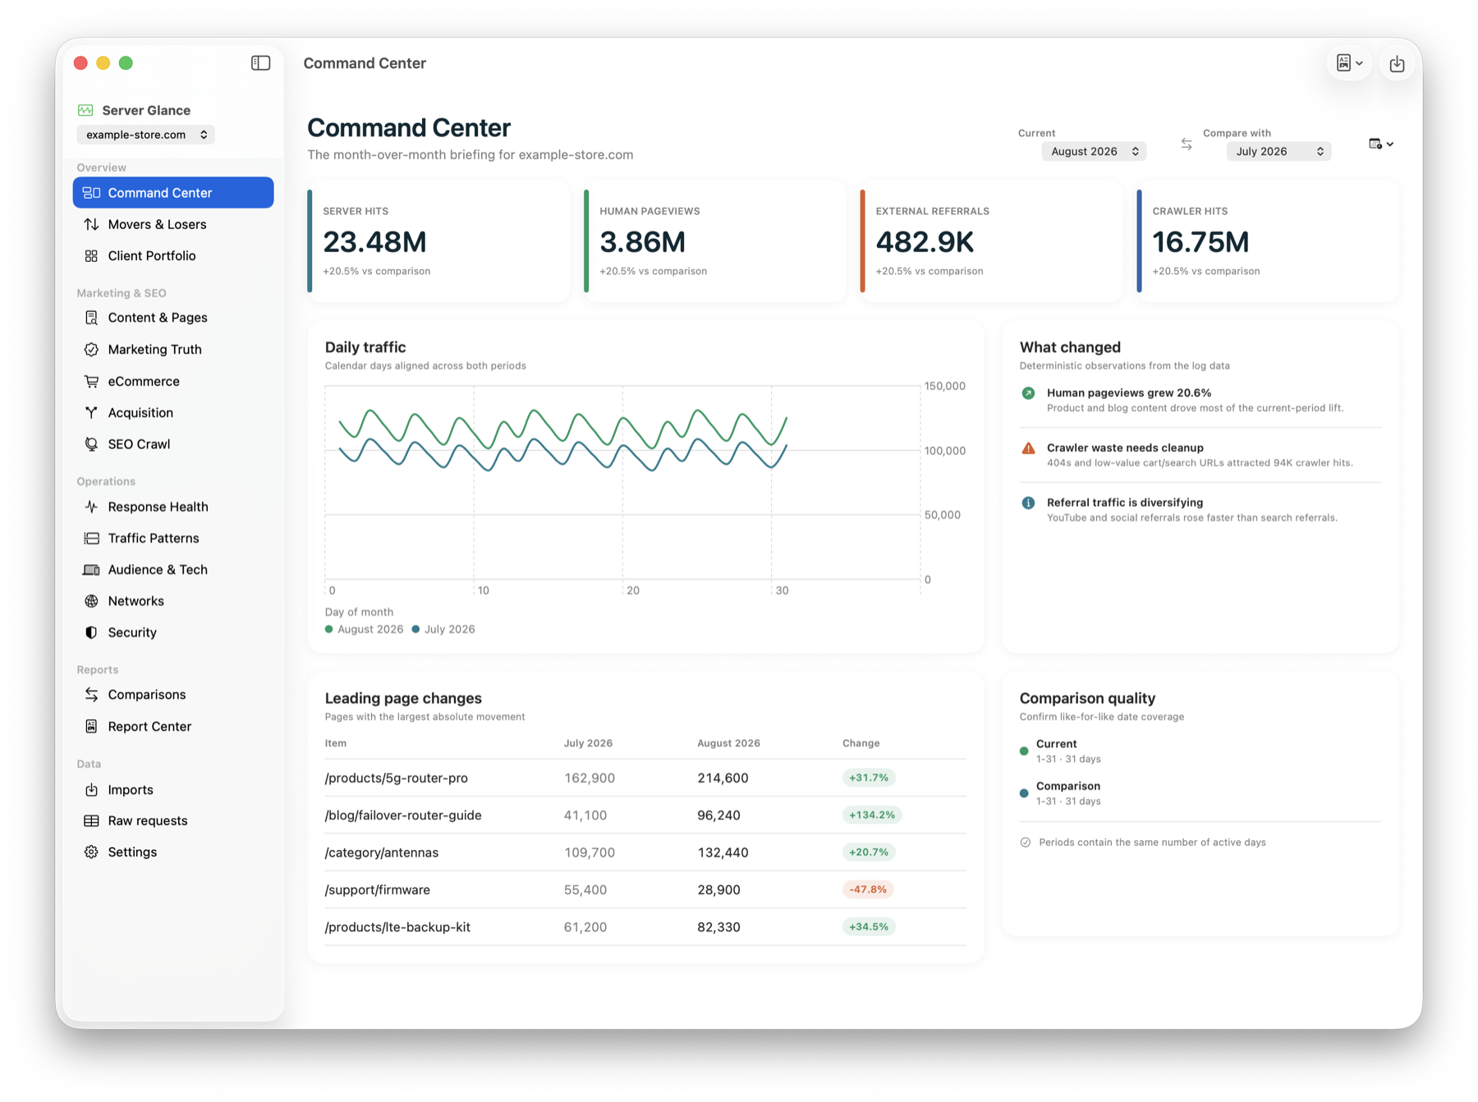Click the -47.8% change badge
1478x1102 pixels.
(868, 889)
